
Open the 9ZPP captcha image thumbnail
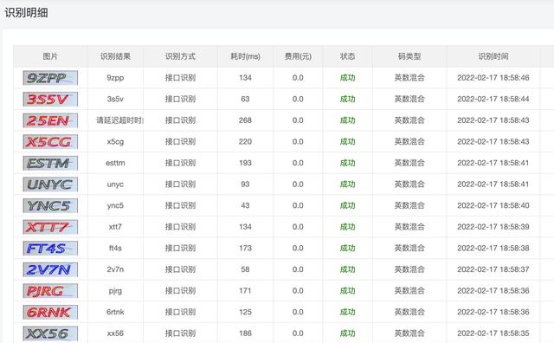click(x=50, y=78)
